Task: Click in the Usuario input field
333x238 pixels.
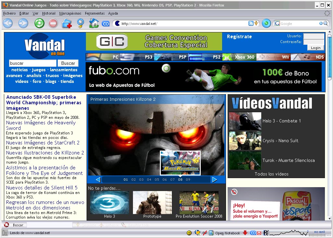Action: pyautogui.click(x=314, y=36)
